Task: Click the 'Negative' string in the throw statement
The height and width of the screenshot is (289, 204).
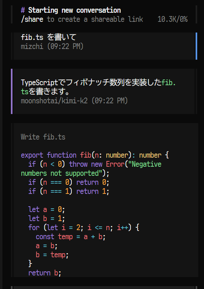Action: coord(145,164)
